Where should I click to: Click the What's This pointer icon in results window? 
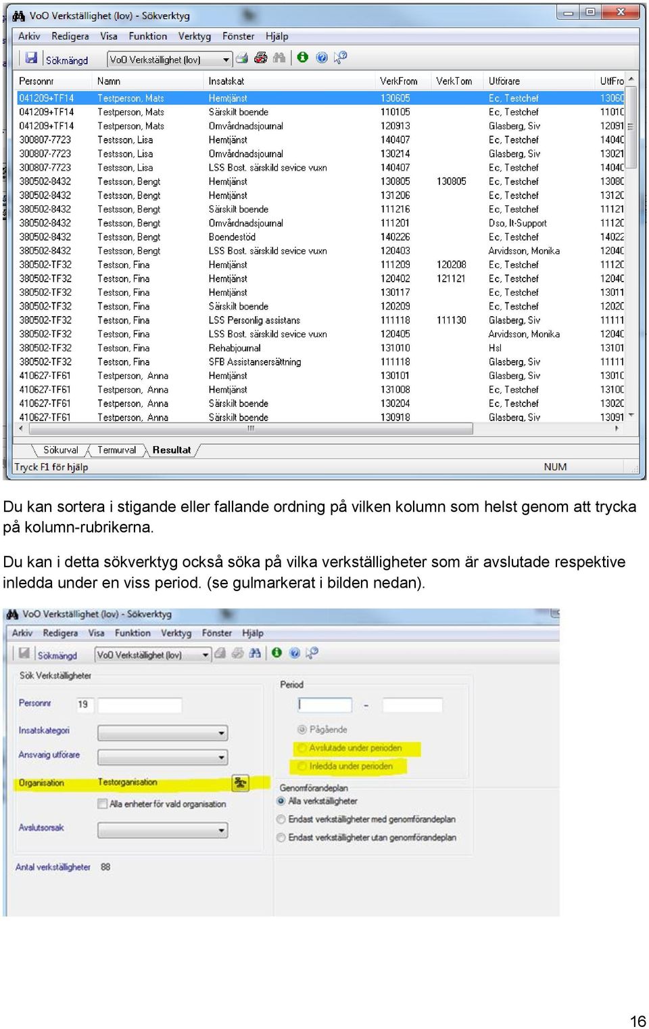[x=340, y=58]
